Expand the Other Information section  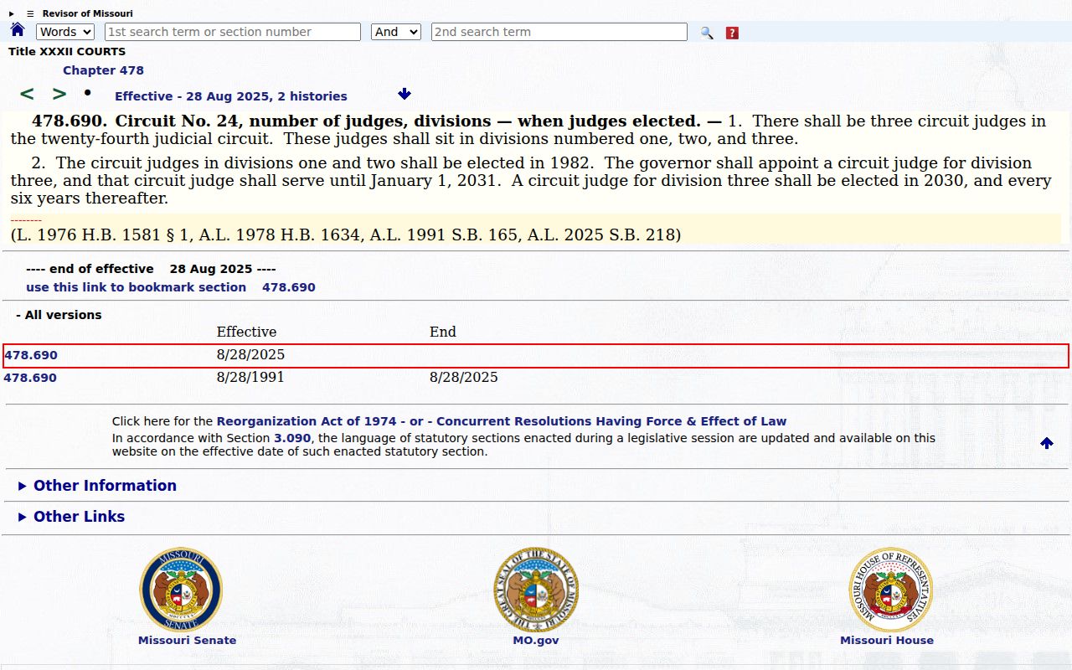pyautogui.click(x=98, y=486)
